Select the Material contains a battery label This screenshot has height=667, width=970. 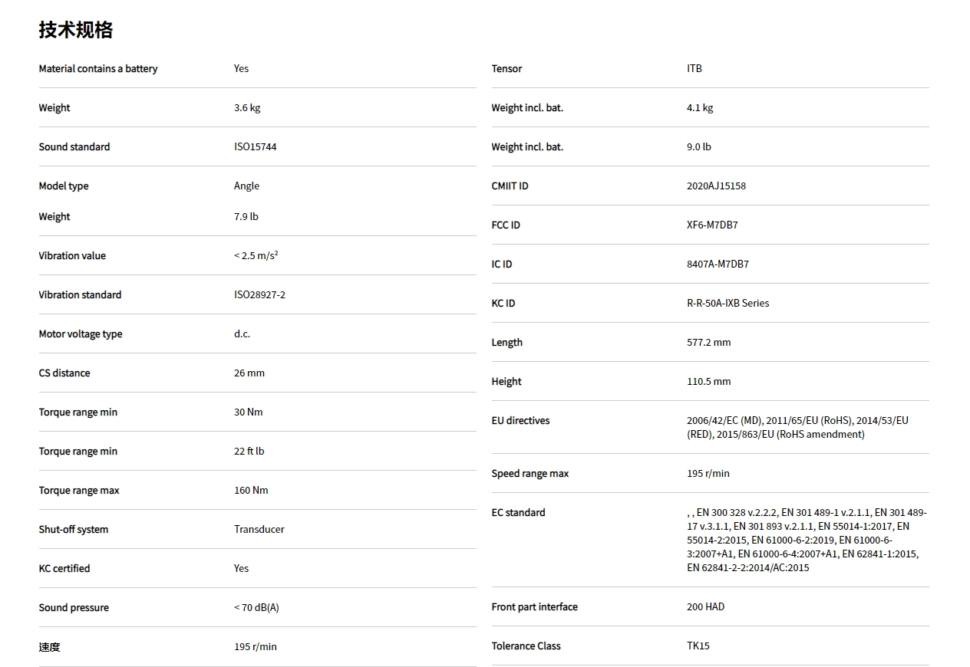coord(98,69)
